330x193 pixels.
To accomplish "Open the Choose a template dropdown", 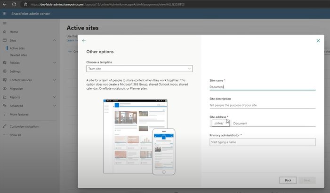I will pyautogui.click(x=139, y=69).
